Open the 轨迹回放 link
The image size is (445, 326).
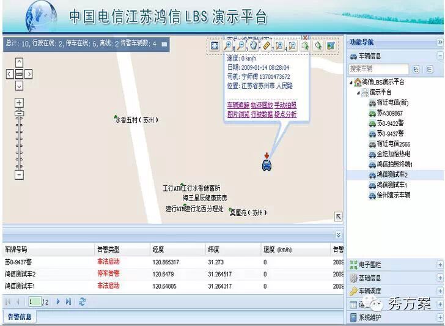(x=262, y=105)
